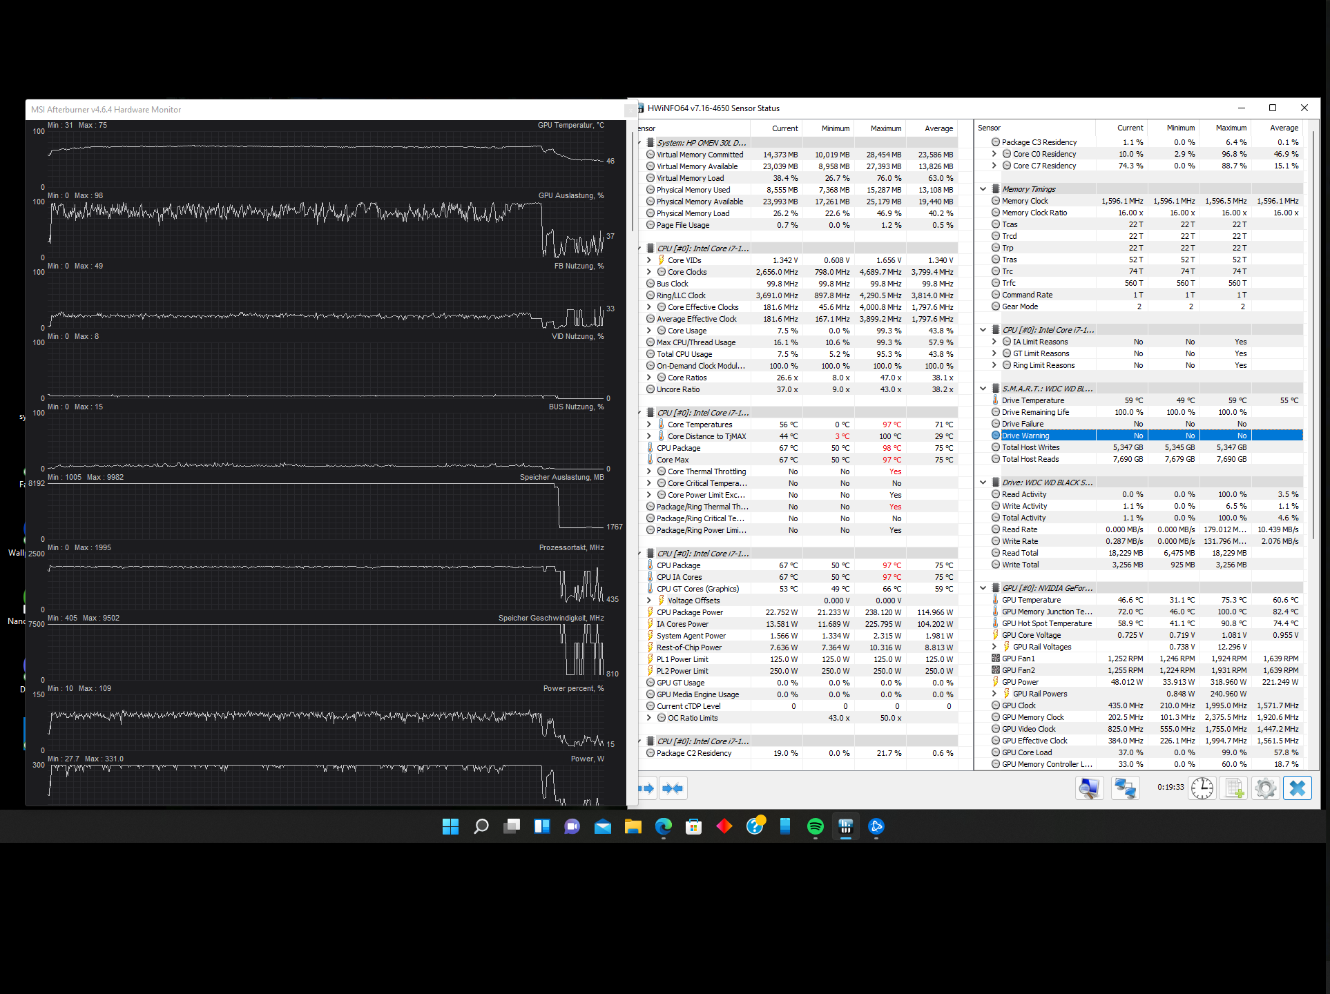This screenshot has width=1330, height=994.
Task: Start HWiNFO logging with sheet-plus icon
Action: tap(1234, 788)
